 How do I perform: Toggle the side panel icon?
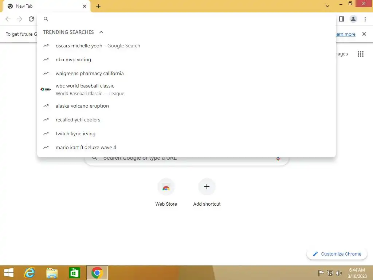[342, 19]
